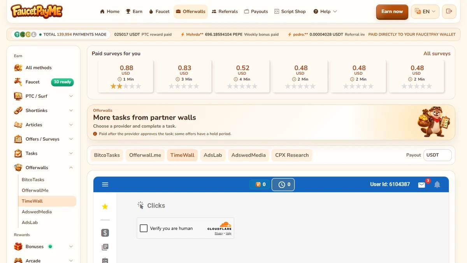
Task: Click the TimeWall notification bell
Action: pos(437,185)
